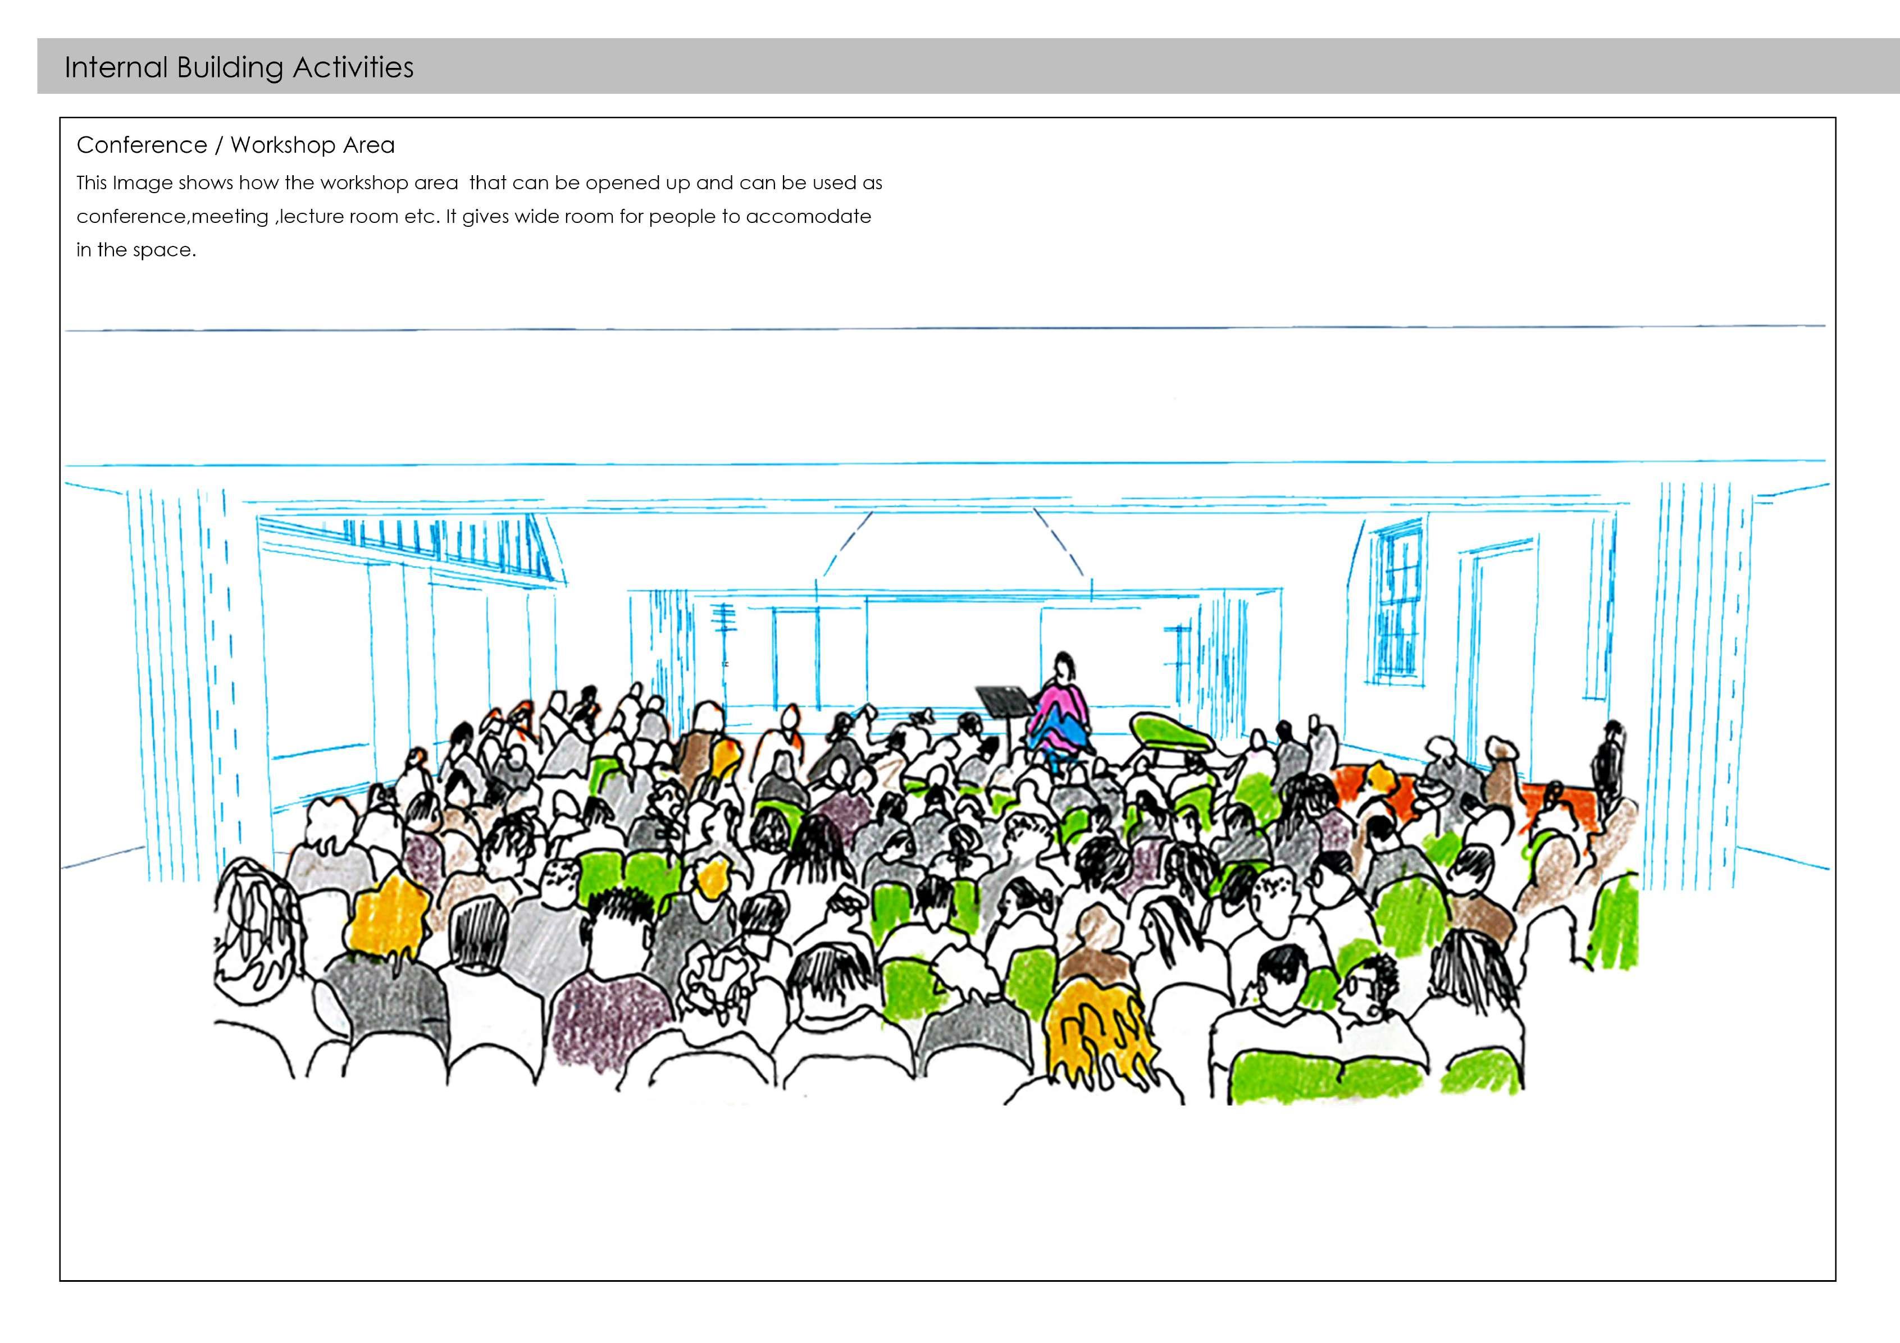Viewport: 1900px width, 1343px height.
Task: Click the speaker in the pink and blue outfit
Action: (1059, 713)
